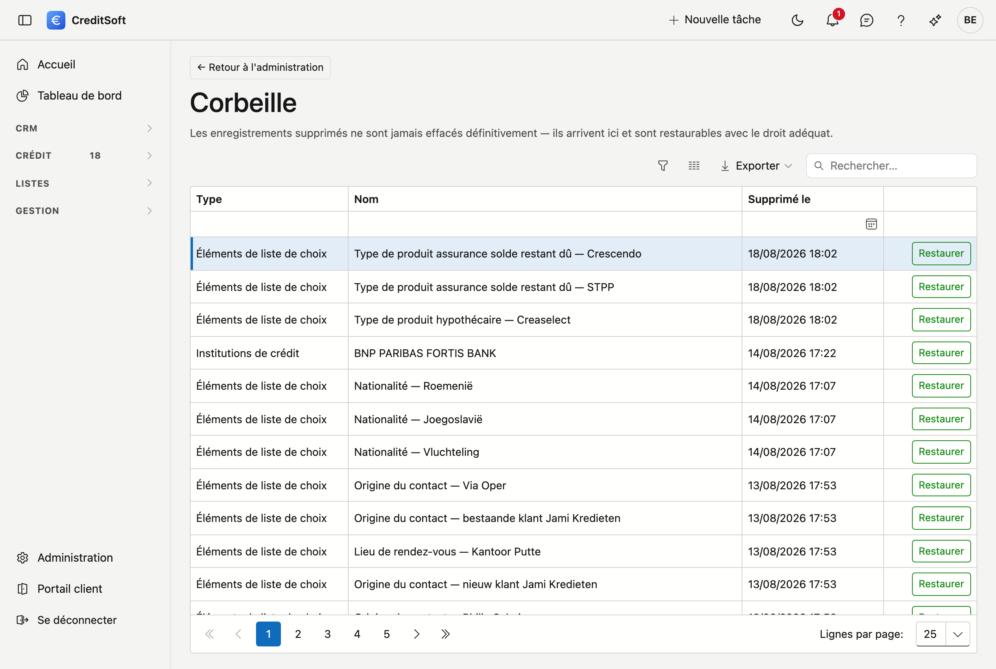Sort by the Type column header
The image size is (996, 669).
tap(269, 199)
